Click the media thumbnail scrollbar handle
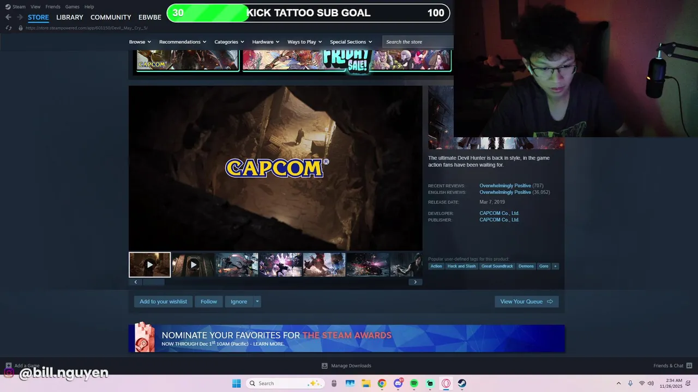Screen dimensions: 698x392 (x=153, y=282)
